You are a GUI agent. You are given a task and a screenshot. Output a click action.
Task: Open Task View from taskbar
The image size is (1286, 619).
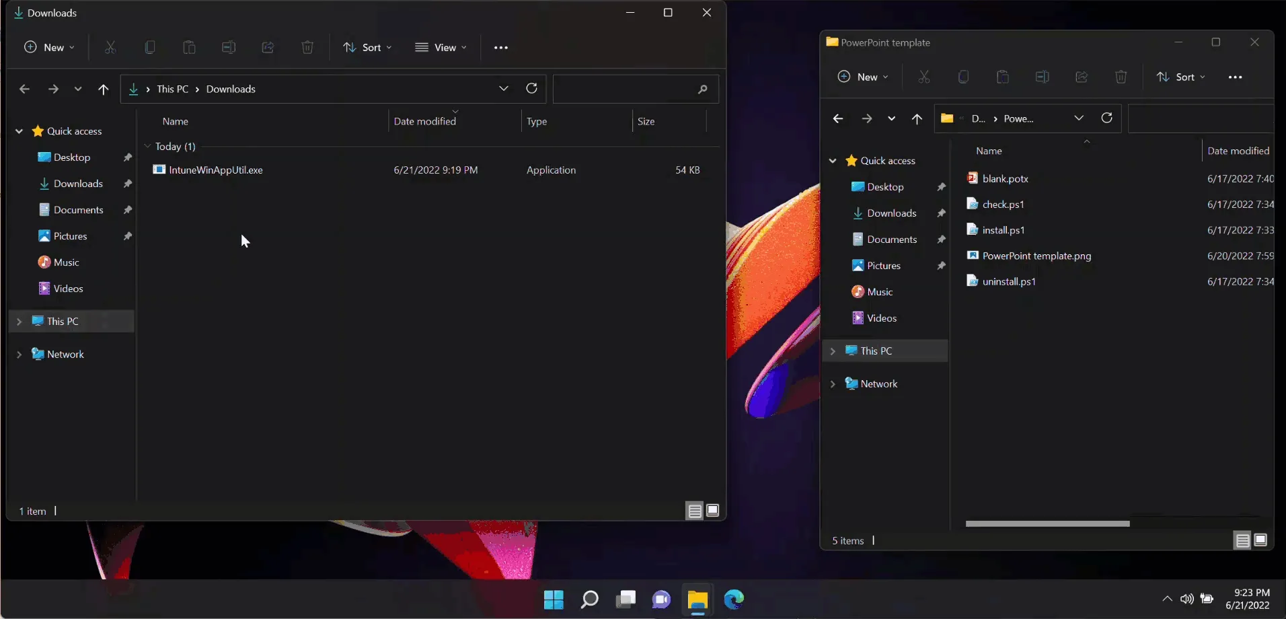[626, 599]
